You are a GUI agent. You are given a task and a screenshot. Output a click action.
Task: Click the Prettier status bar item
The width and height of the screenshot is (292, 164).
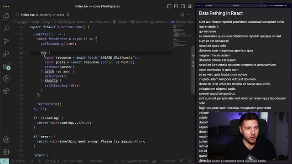168,161
